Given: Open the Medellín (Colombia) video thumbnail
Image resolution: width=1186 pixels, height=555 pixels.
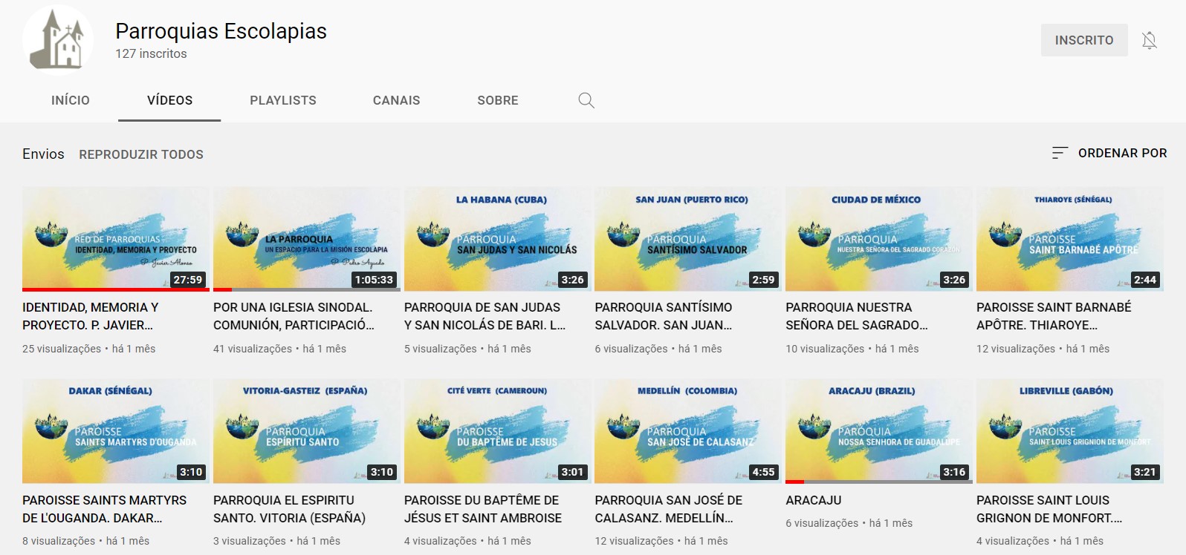Looking at the screenshot, I should tap(688, 430).
